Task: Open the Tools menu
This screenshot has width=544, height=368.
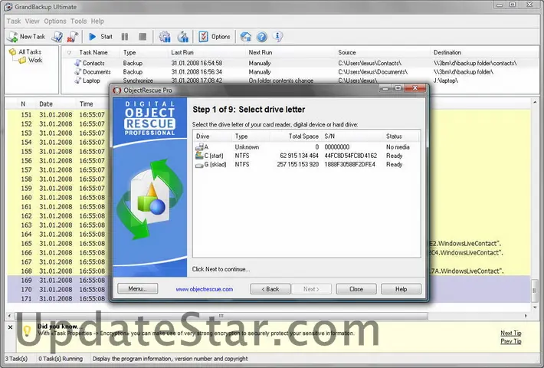Action: click(x=78, y=21)
